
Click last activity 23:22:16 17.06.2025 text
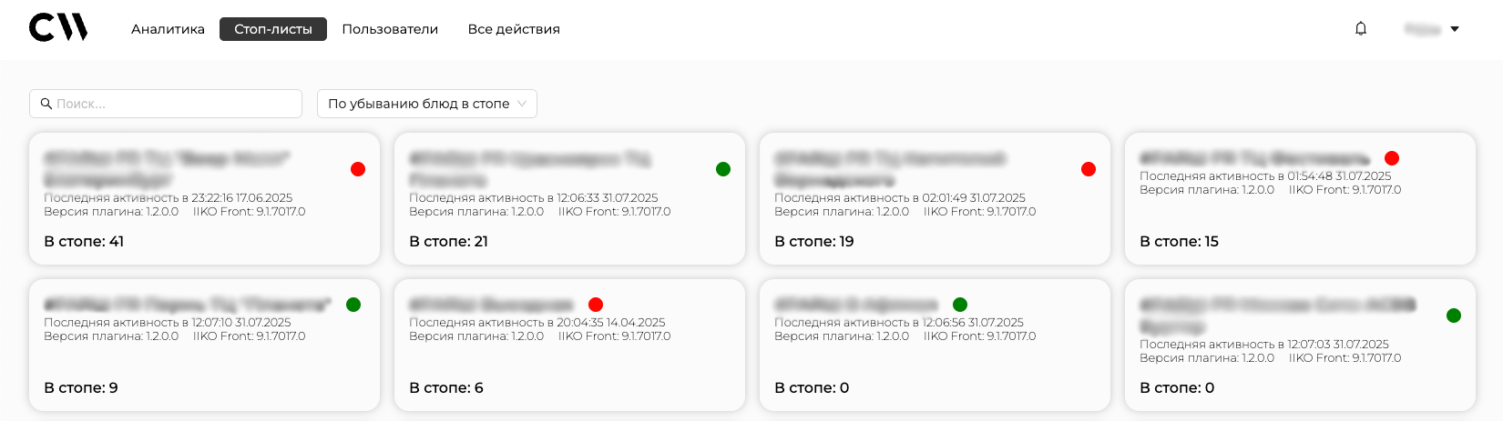point(169,197)
